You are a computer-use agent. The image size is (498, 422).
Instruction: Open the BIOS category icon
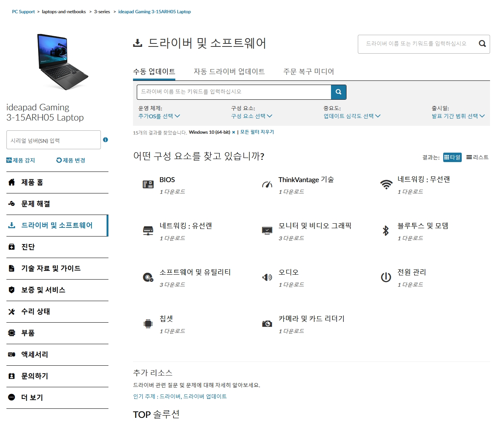148,184
